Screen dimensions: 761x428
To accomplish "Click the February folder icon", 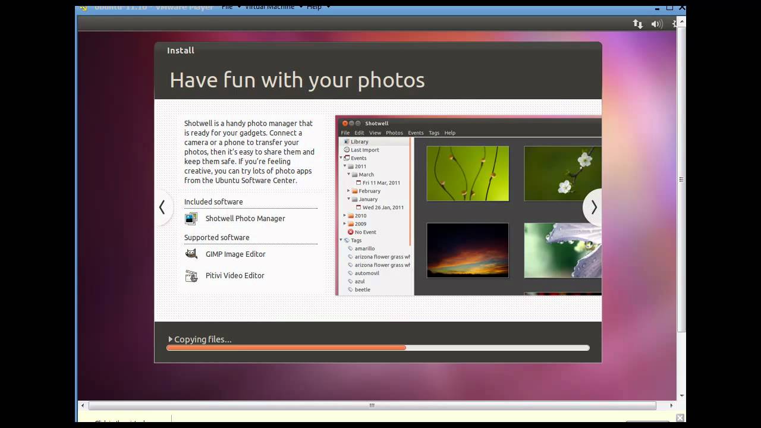I will click(355, 191).
